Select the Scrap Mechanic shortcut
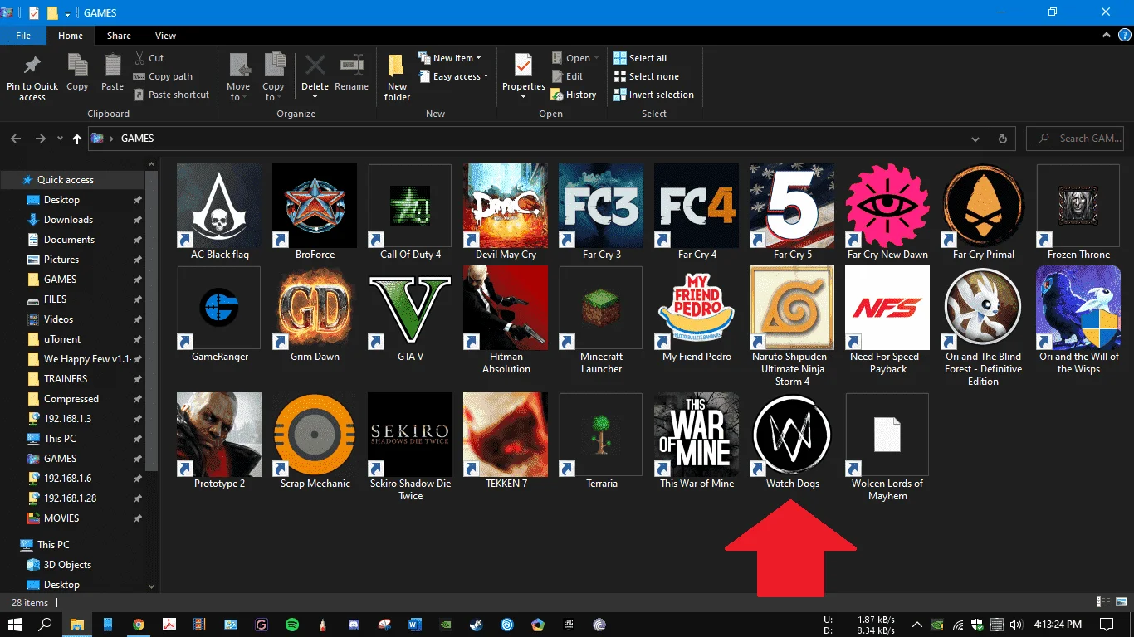Image resolution: width=1134 pixels, height=637 pixels. coord(315,441)
